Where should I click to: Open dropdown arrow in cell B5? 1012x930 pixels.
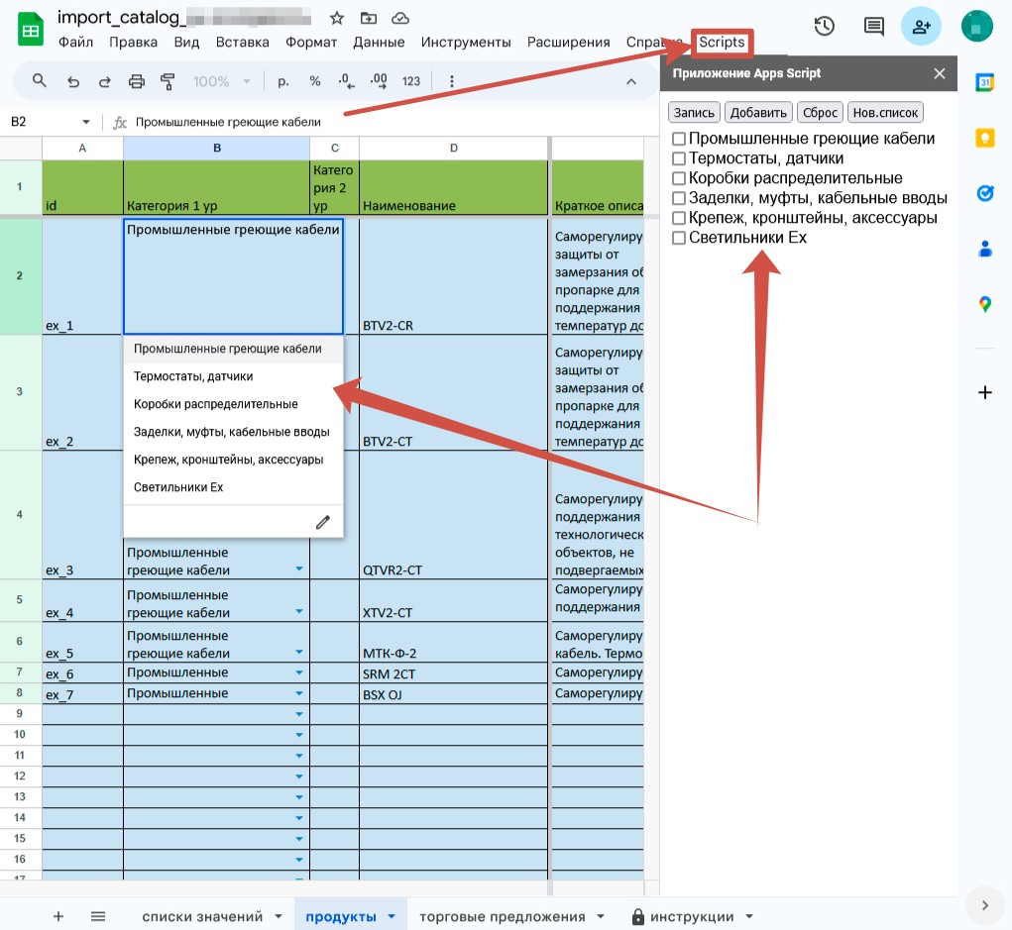click(x=299, y=612)
